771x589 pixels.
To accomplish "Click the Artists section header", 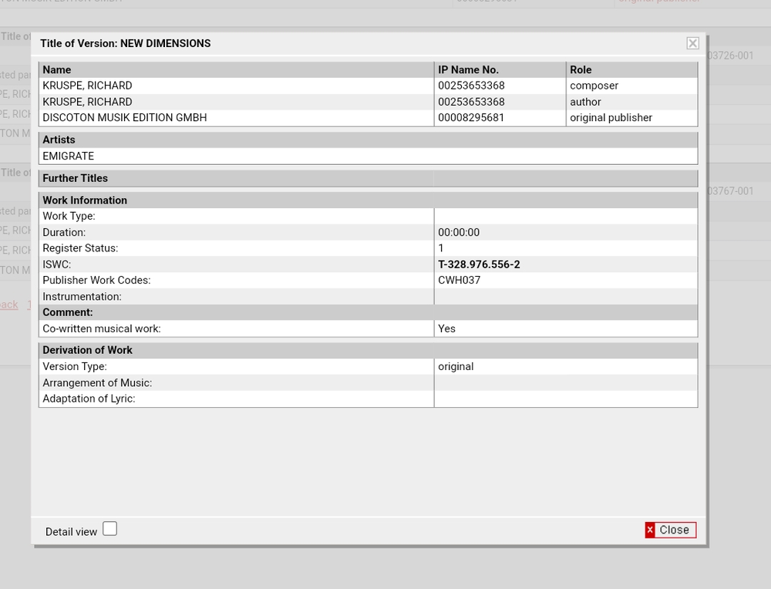I will (369, 140).
